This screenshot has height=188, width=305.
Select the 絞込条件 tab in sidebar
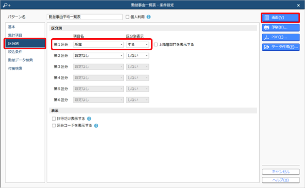[25, 52]
